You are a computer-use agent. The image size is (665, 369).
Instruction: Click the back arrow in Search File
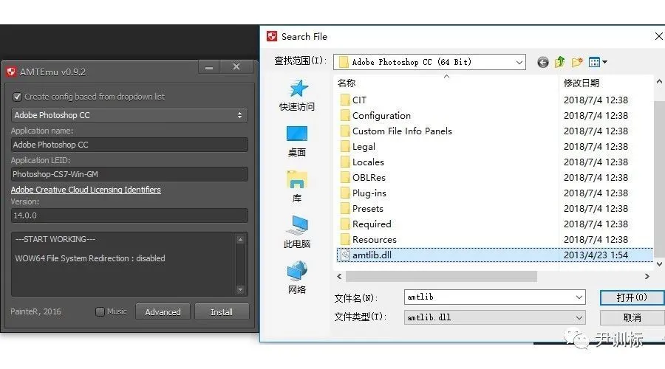point(543,62)
